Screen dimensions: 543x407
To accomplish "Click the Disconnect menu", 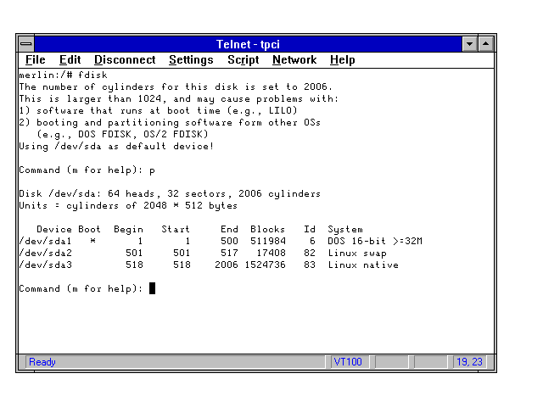I will click(x=125, y=60).
